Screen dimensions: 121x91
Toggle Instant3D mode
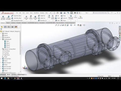pos(80,17)
